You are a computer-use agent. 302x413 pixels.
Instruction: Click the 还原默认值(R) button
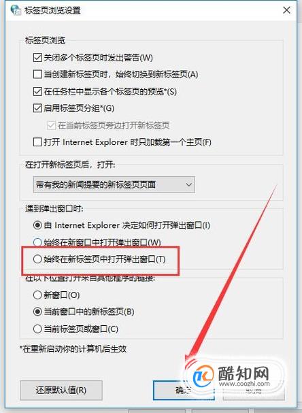(61, 390)
